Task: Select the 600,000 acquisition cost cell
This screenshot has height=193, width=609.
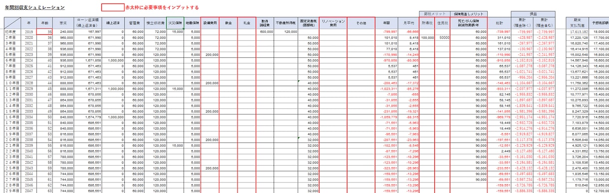Action: 265,31
